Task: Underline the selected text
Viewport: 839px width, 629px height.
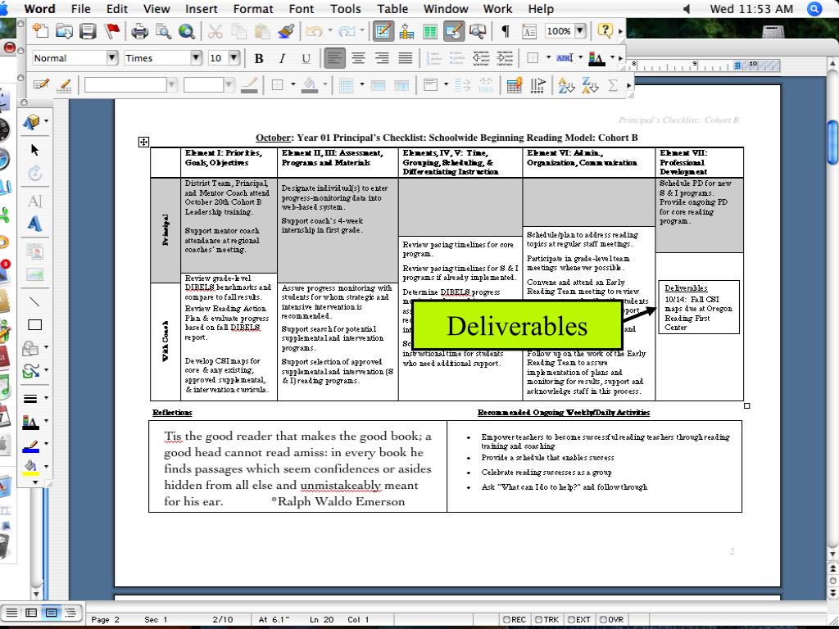Action: (306, 58)
